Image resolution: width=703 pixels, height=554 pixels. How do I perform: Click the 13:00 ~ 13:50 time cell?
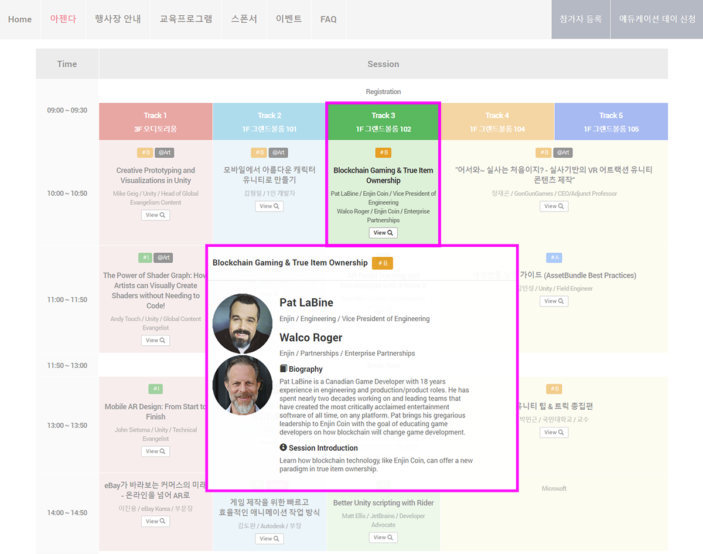pyautogui.click(x=67, y=426)
